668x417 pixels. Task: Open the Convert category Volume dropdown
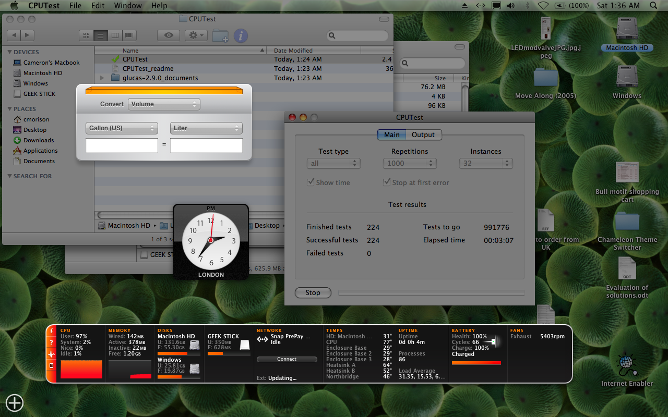164,104
